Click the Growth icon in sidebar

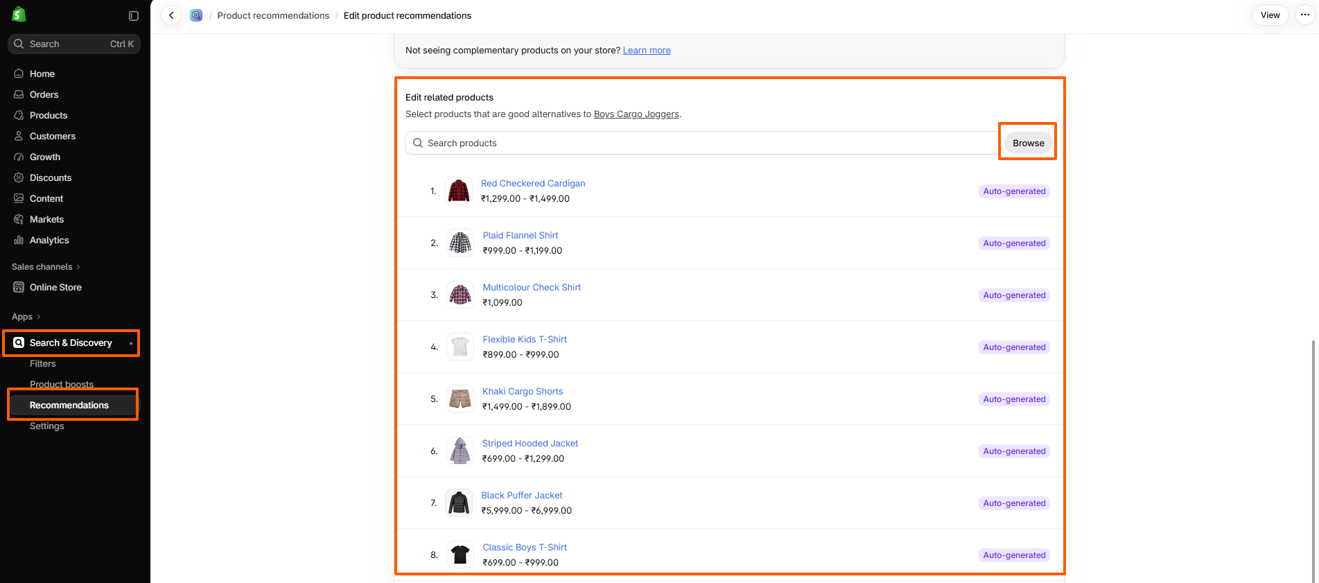point(19,157)
